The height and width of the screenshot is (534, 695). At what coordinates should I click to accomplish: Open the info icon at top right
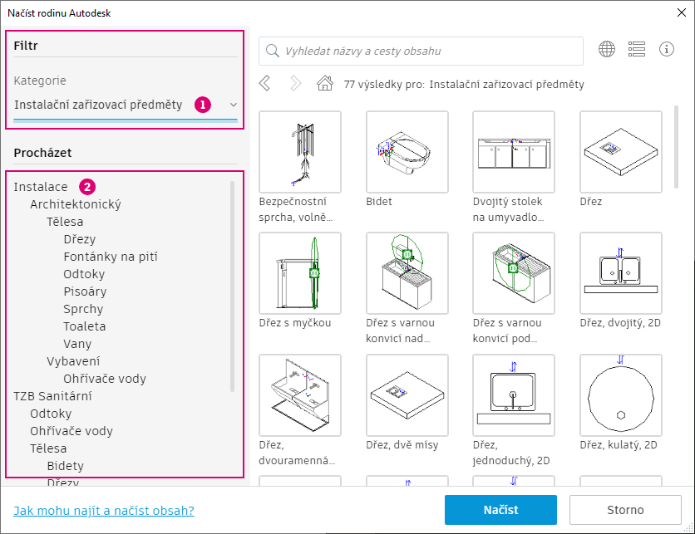pyautogui.click(x=667, y=49)
